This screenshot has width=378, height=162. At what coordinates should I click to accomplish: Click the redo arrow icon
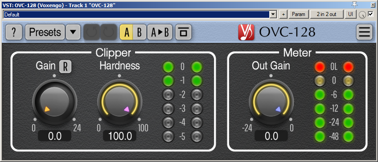pos(109,32)
